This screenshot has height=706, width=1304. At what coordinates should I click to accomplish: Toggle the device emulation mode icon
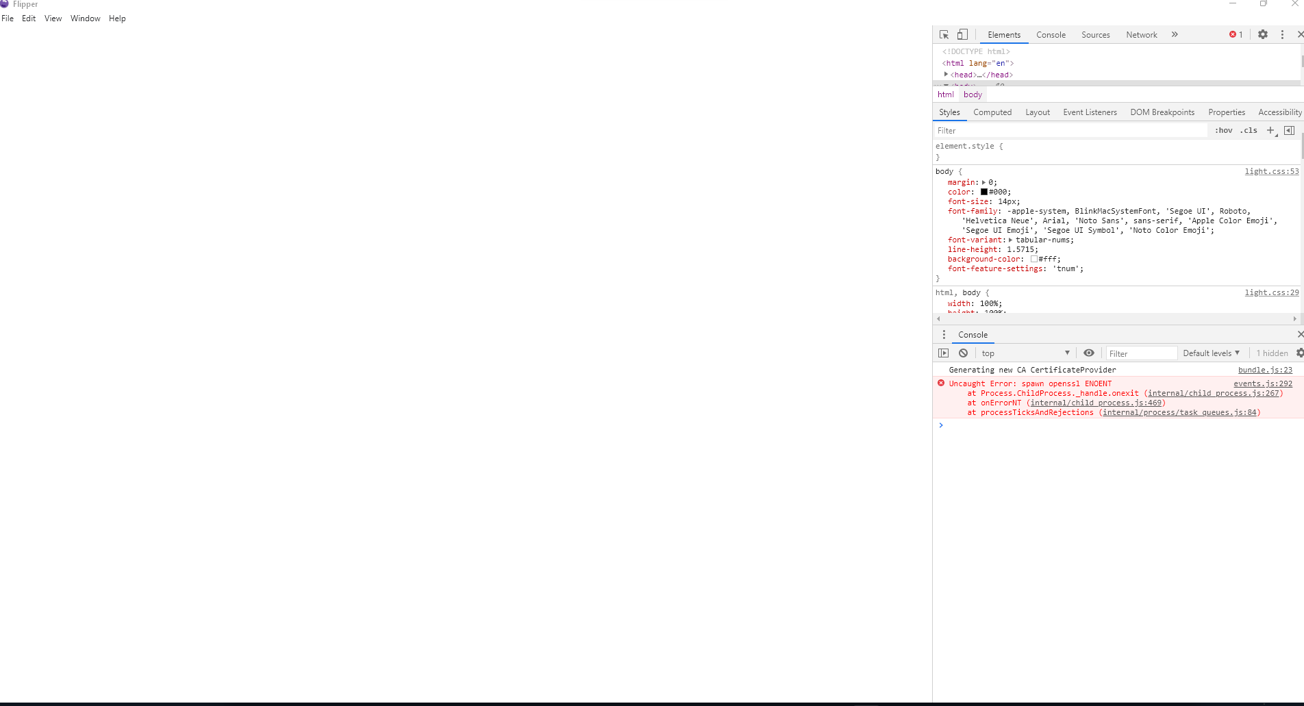(x=962, y=34)
